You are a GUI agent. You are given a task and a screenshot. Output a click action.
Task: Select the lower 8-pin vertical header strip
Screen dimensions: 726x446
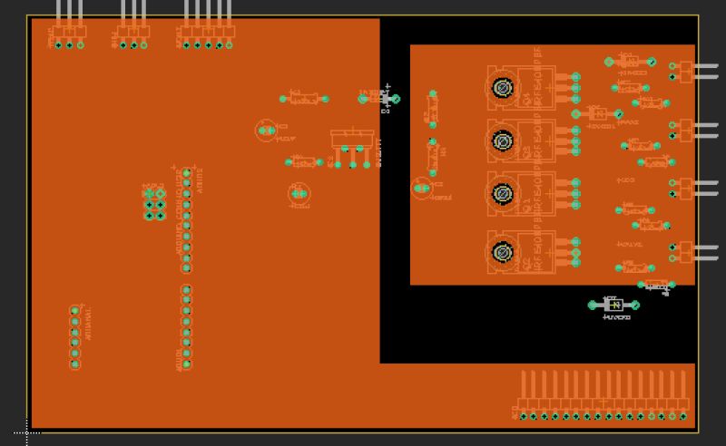186,327
